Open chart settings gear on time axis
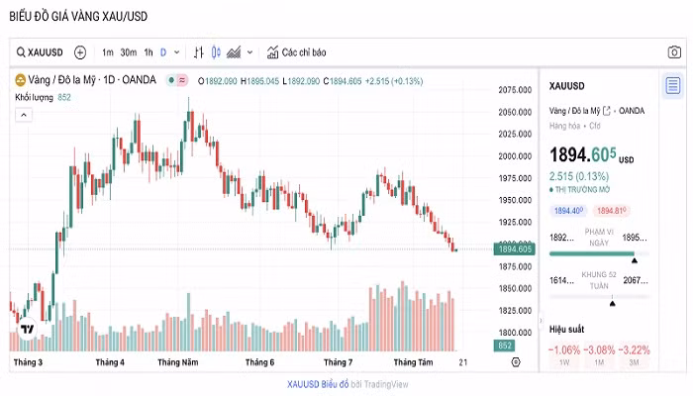 (516, 362)
